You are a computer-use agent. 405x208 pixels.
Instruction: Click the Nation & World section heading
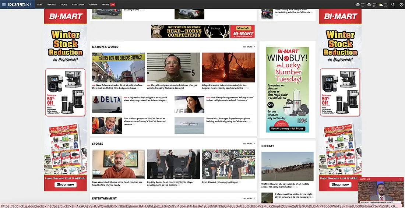point(105,47)
